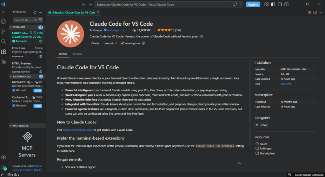This screenshot has width=325, height=177.
Task: Open manage gear for Error Lens
Action: click(41, 56)
